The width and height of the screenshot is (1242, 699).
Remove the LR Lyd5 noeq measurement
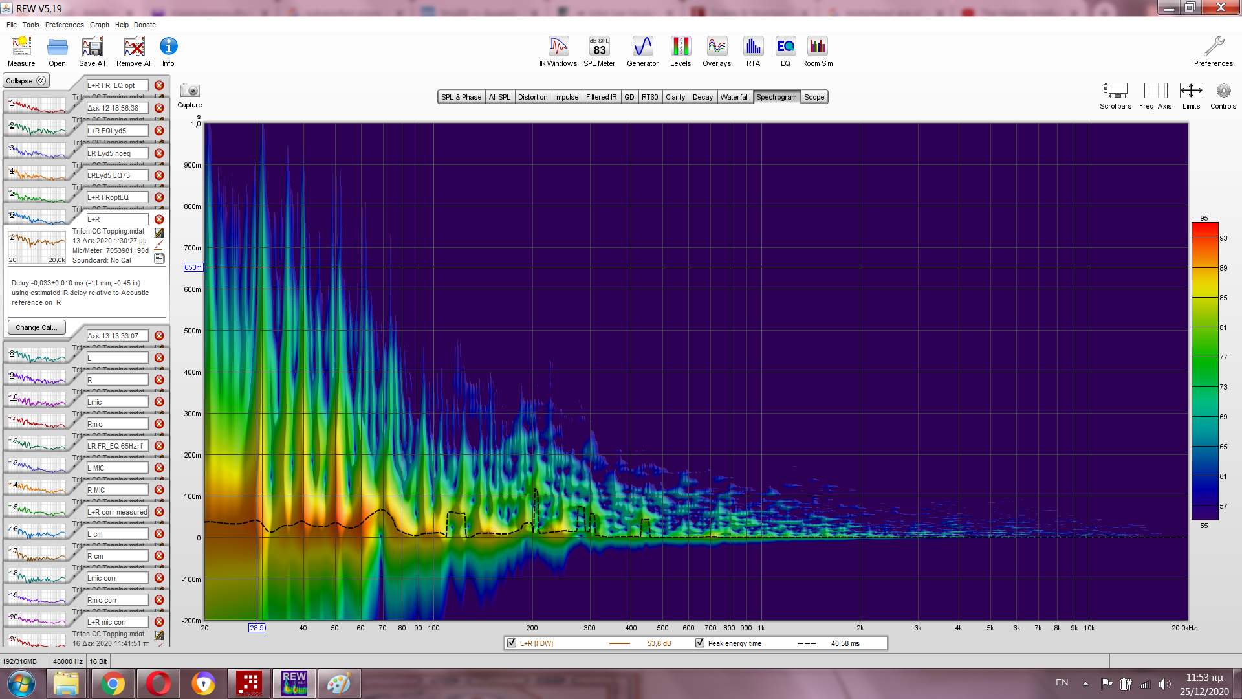(159, 153)
